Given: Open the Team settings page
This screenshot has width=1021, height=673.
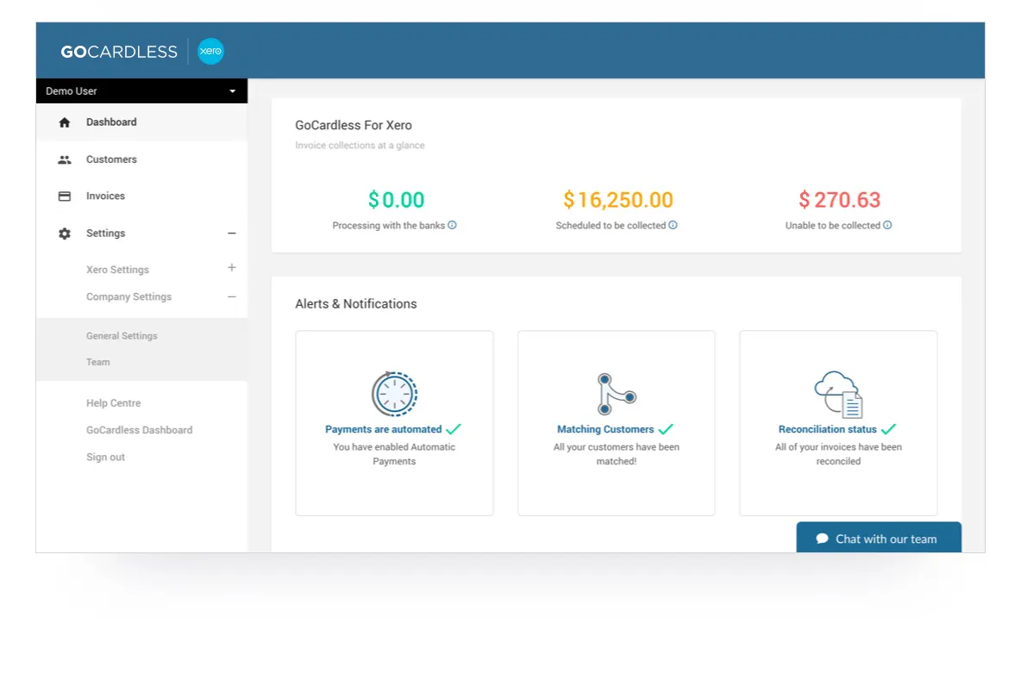Looking at the screenshot, I should 98,362.
